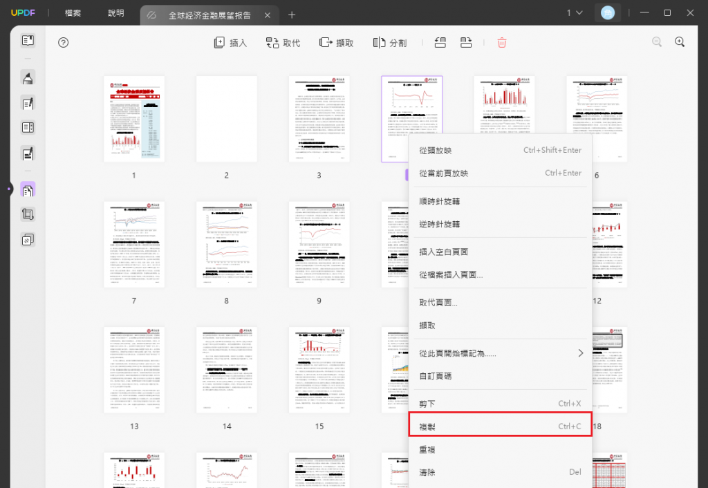Select page 3 thumbnail
708x488 pixels.
319,119
